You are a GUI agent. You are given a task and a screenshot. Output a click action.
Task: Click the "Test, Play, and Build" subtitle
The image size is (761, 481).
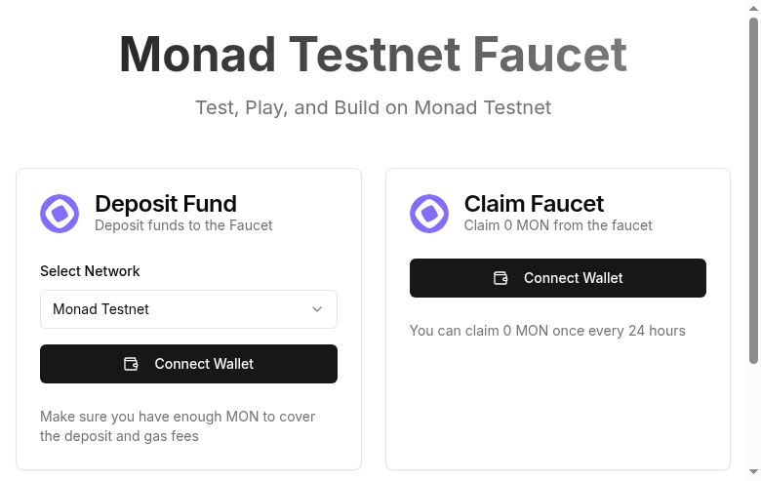click(x=373, y=107)
